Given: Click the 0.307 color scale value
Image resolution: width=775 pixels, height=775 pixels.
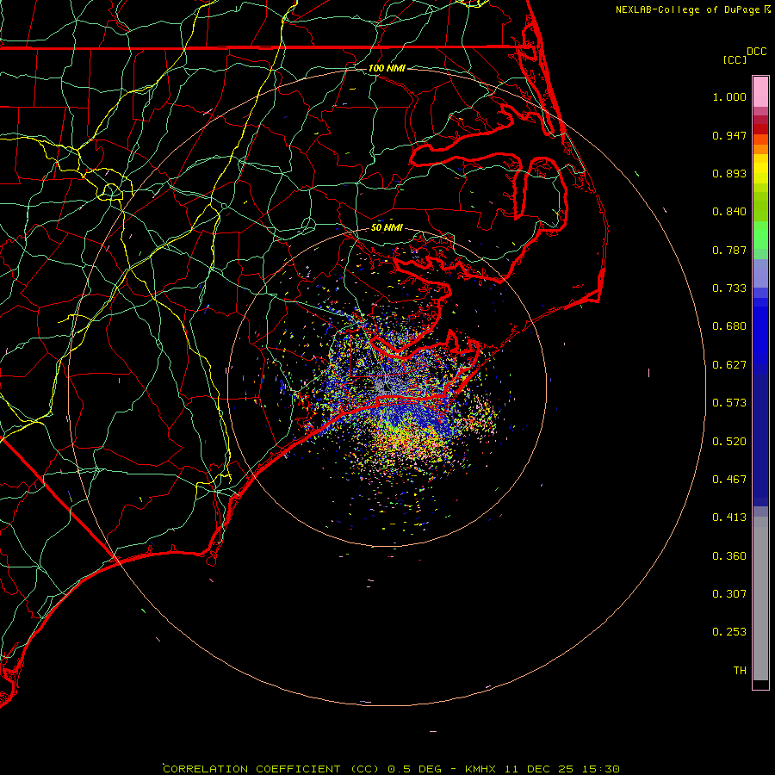Looking at the screenshot, I should pyautogui.click(x=729, y=594).
